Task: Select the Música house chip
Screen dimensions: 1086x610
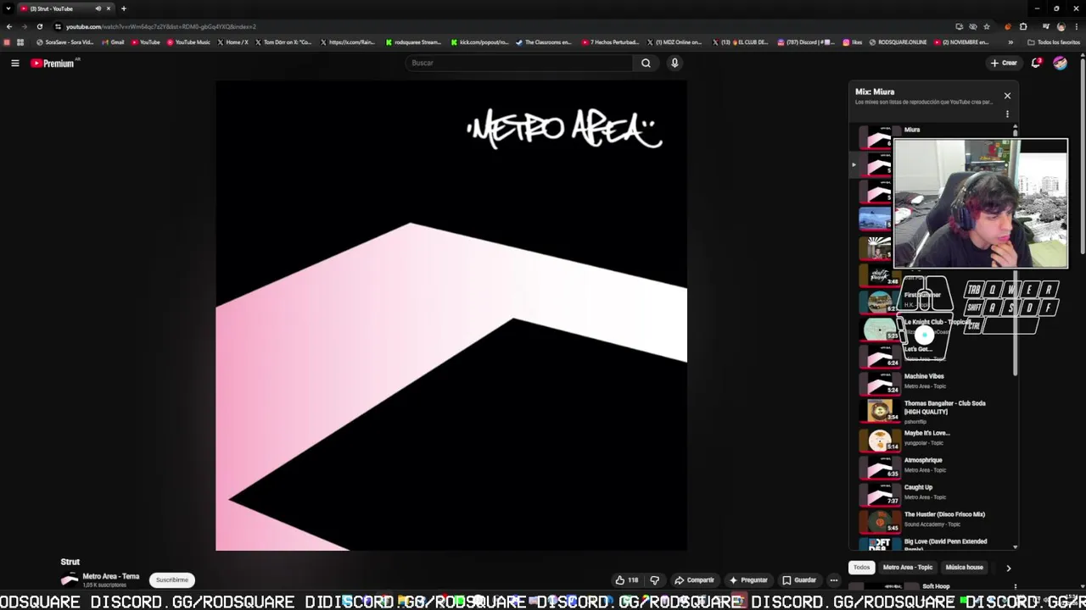Action: (964, 568)
